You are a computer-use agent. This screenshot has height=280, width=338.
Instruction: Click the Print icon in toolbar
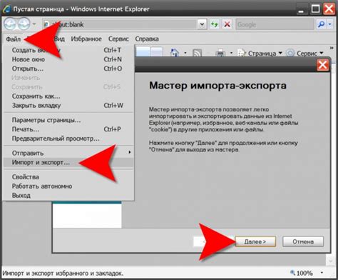(220, 53)
